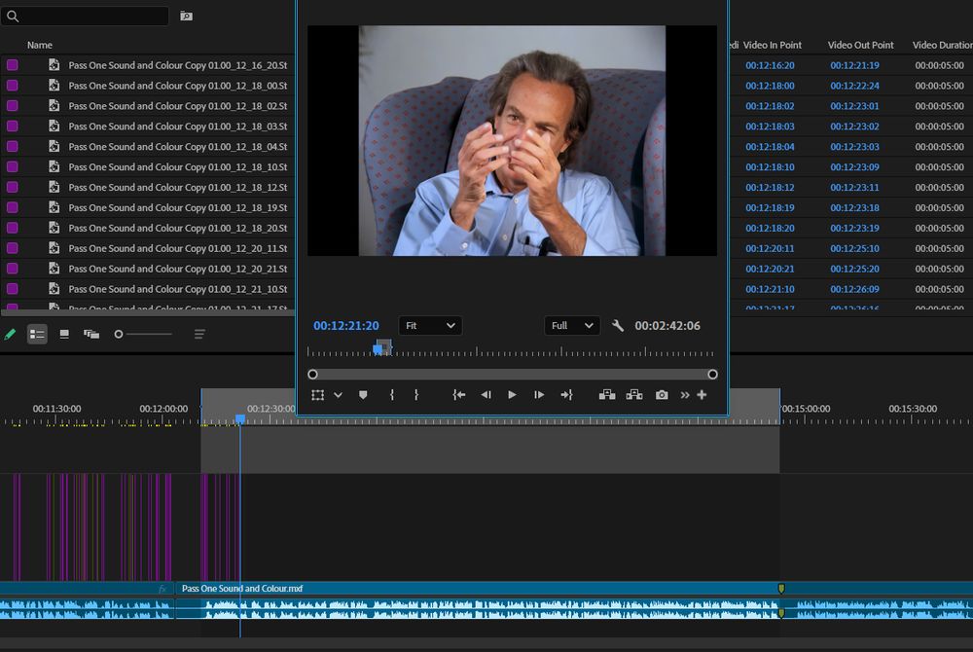Click left handle of monitor zoom scroll bar
The image size is (973, 652).
point(312,374)
